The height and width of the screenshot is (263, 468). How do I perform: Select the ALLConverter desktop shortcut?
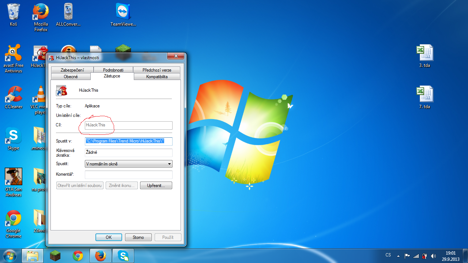[x=68, y=15]
